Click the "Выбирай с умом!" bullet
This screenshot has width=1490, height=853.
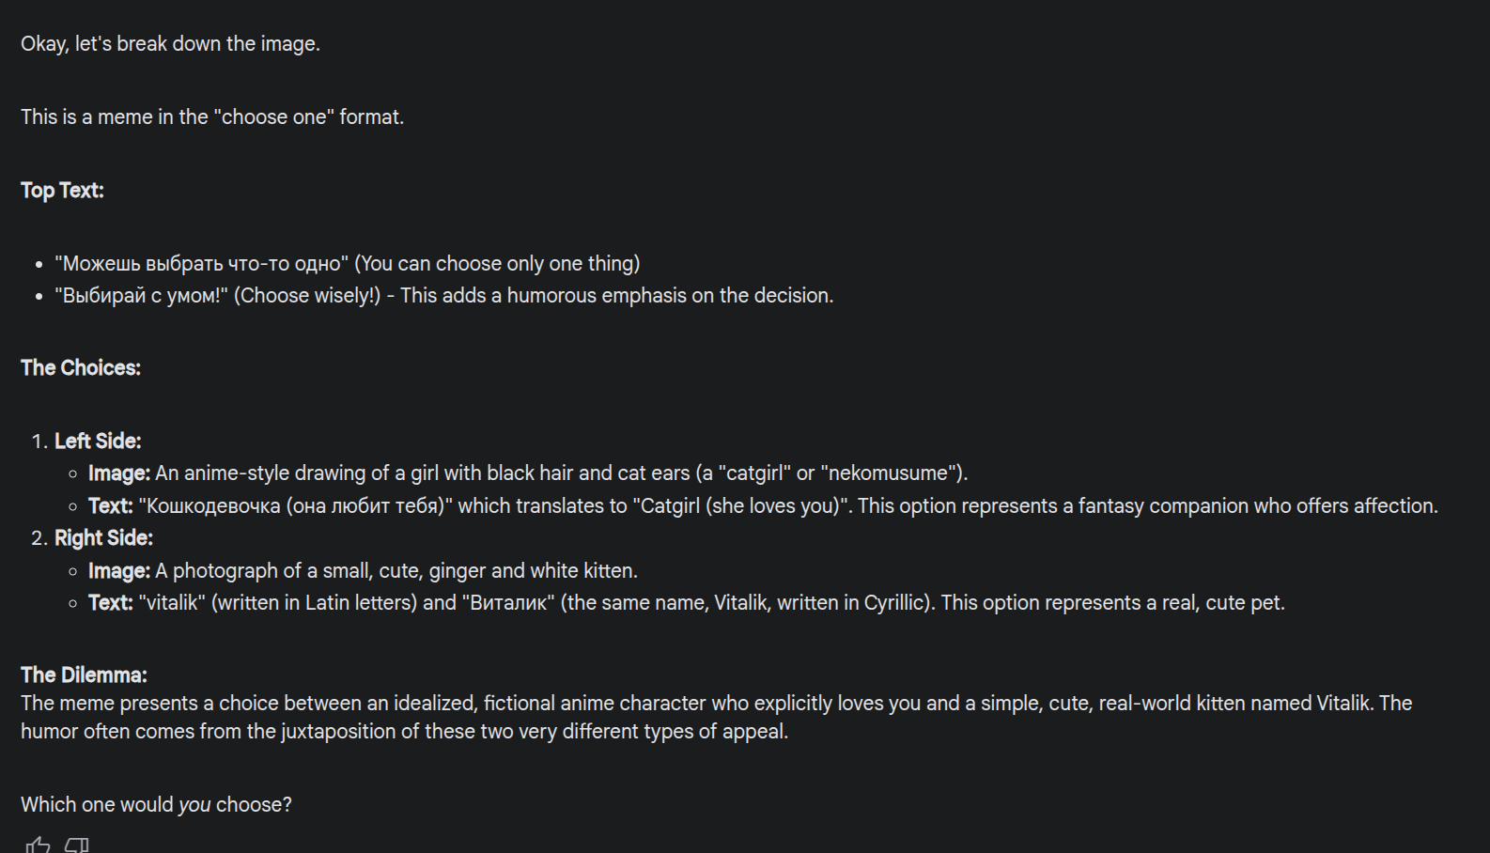tap(443, 296)
